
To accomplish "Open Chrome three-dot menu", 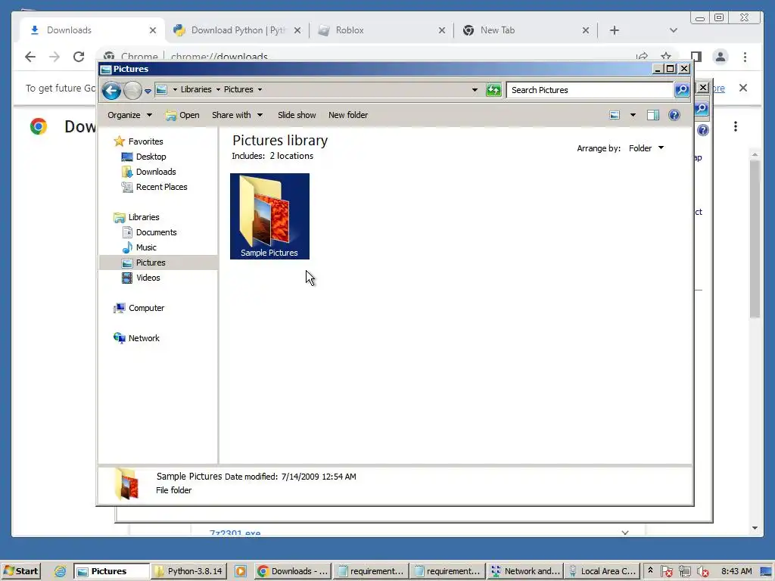I will 745,57.
